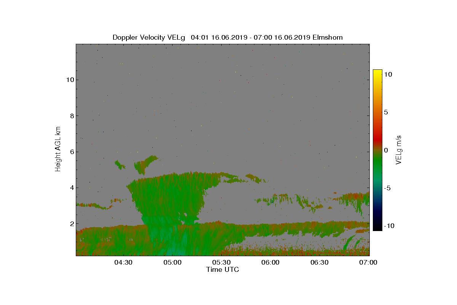Click the plot title "Doppler Velocity VELg"
457x305 pixels.
(149, 37)
